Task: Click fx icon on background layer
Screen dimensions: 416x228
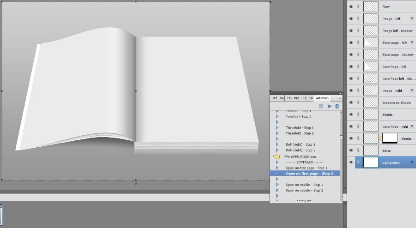Action: (412, 162)
